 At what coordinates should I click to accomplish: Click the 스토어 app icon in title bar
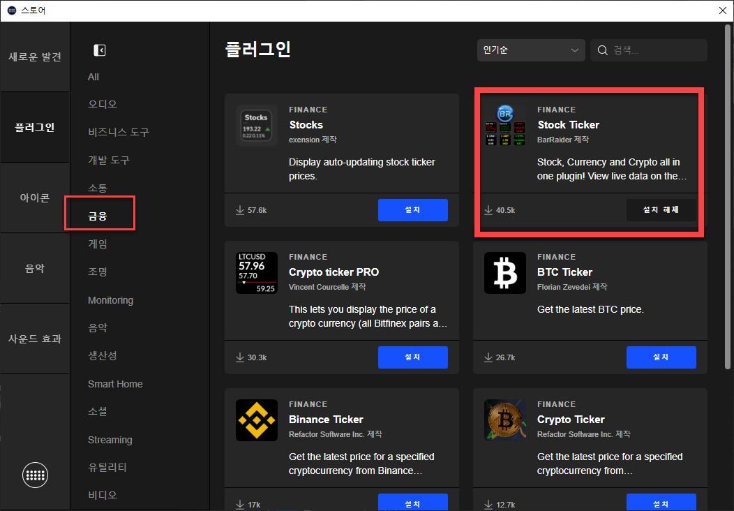point(12,10)
